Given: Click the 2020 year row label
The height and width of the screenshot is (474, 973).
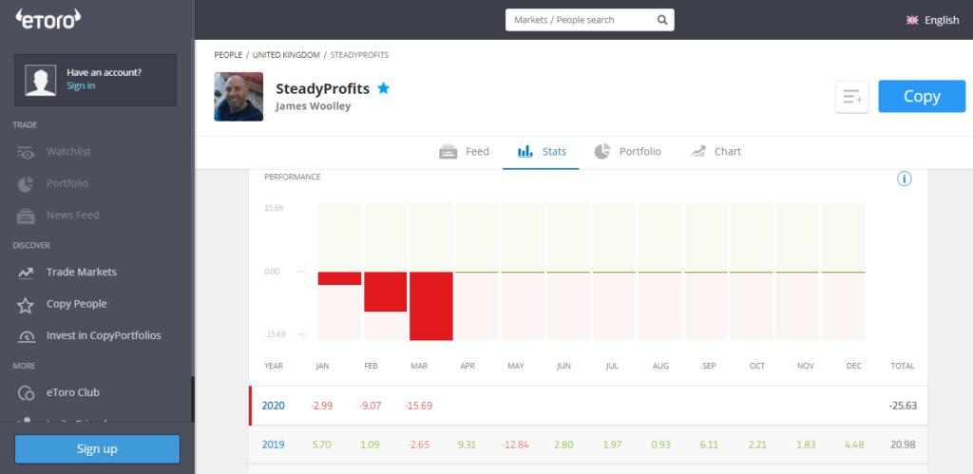Looking at the screenshot, I should pos(273,406).
